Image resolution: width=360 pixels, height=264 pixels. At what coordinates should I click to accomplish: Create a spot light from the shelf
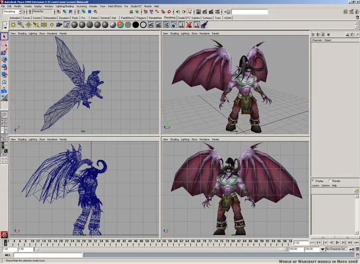[x=36, y=25]
